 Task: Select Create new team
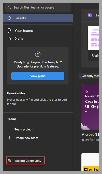tap(26, 138)
